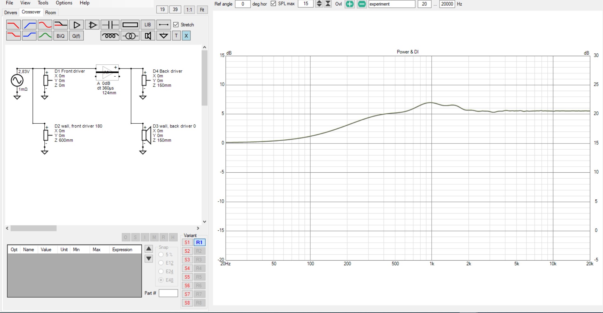Select the wire connection tool

pyautogui.click(x=163, y=24)
